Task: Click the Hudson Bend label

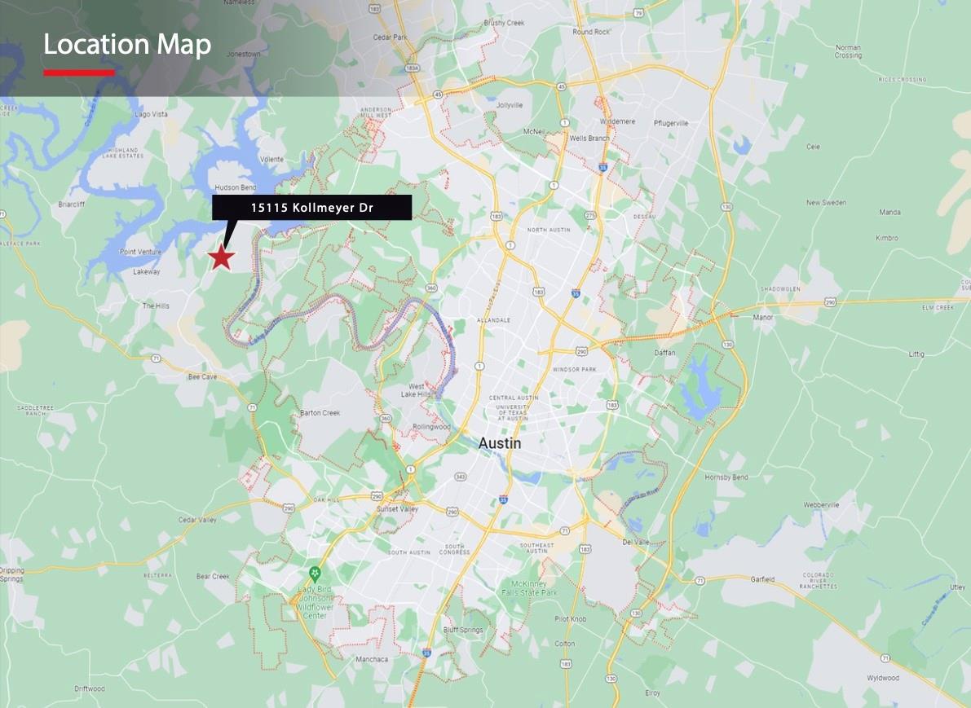Action: pyautogui.click(x=236, y=187)
